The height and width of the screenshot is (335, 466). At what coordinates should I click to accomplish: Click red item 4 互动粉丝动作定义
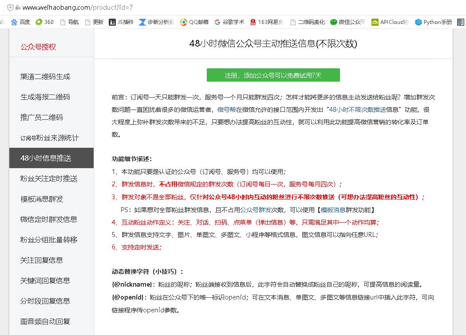[x=245, y=222]
